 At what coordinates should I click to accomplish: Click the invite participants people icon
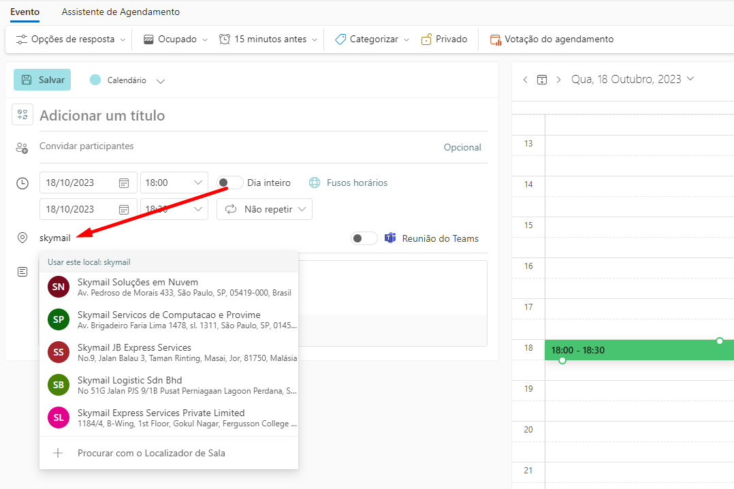(x=22, y=148)
